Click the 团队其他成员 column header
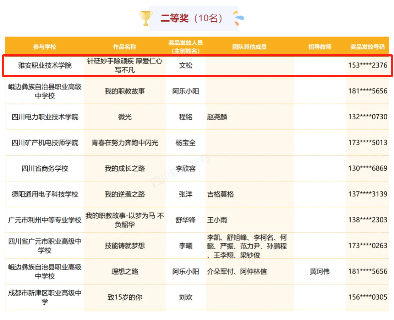This screenshot has height=320, width=394. [x=249, y=47]
